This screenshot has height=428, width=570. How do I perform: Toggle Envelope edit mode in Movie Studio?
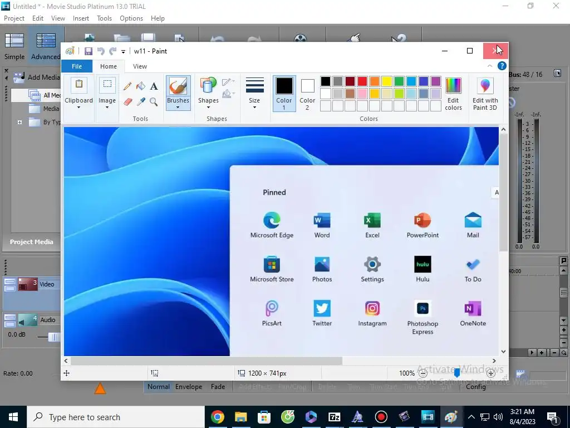click(189, 387)
